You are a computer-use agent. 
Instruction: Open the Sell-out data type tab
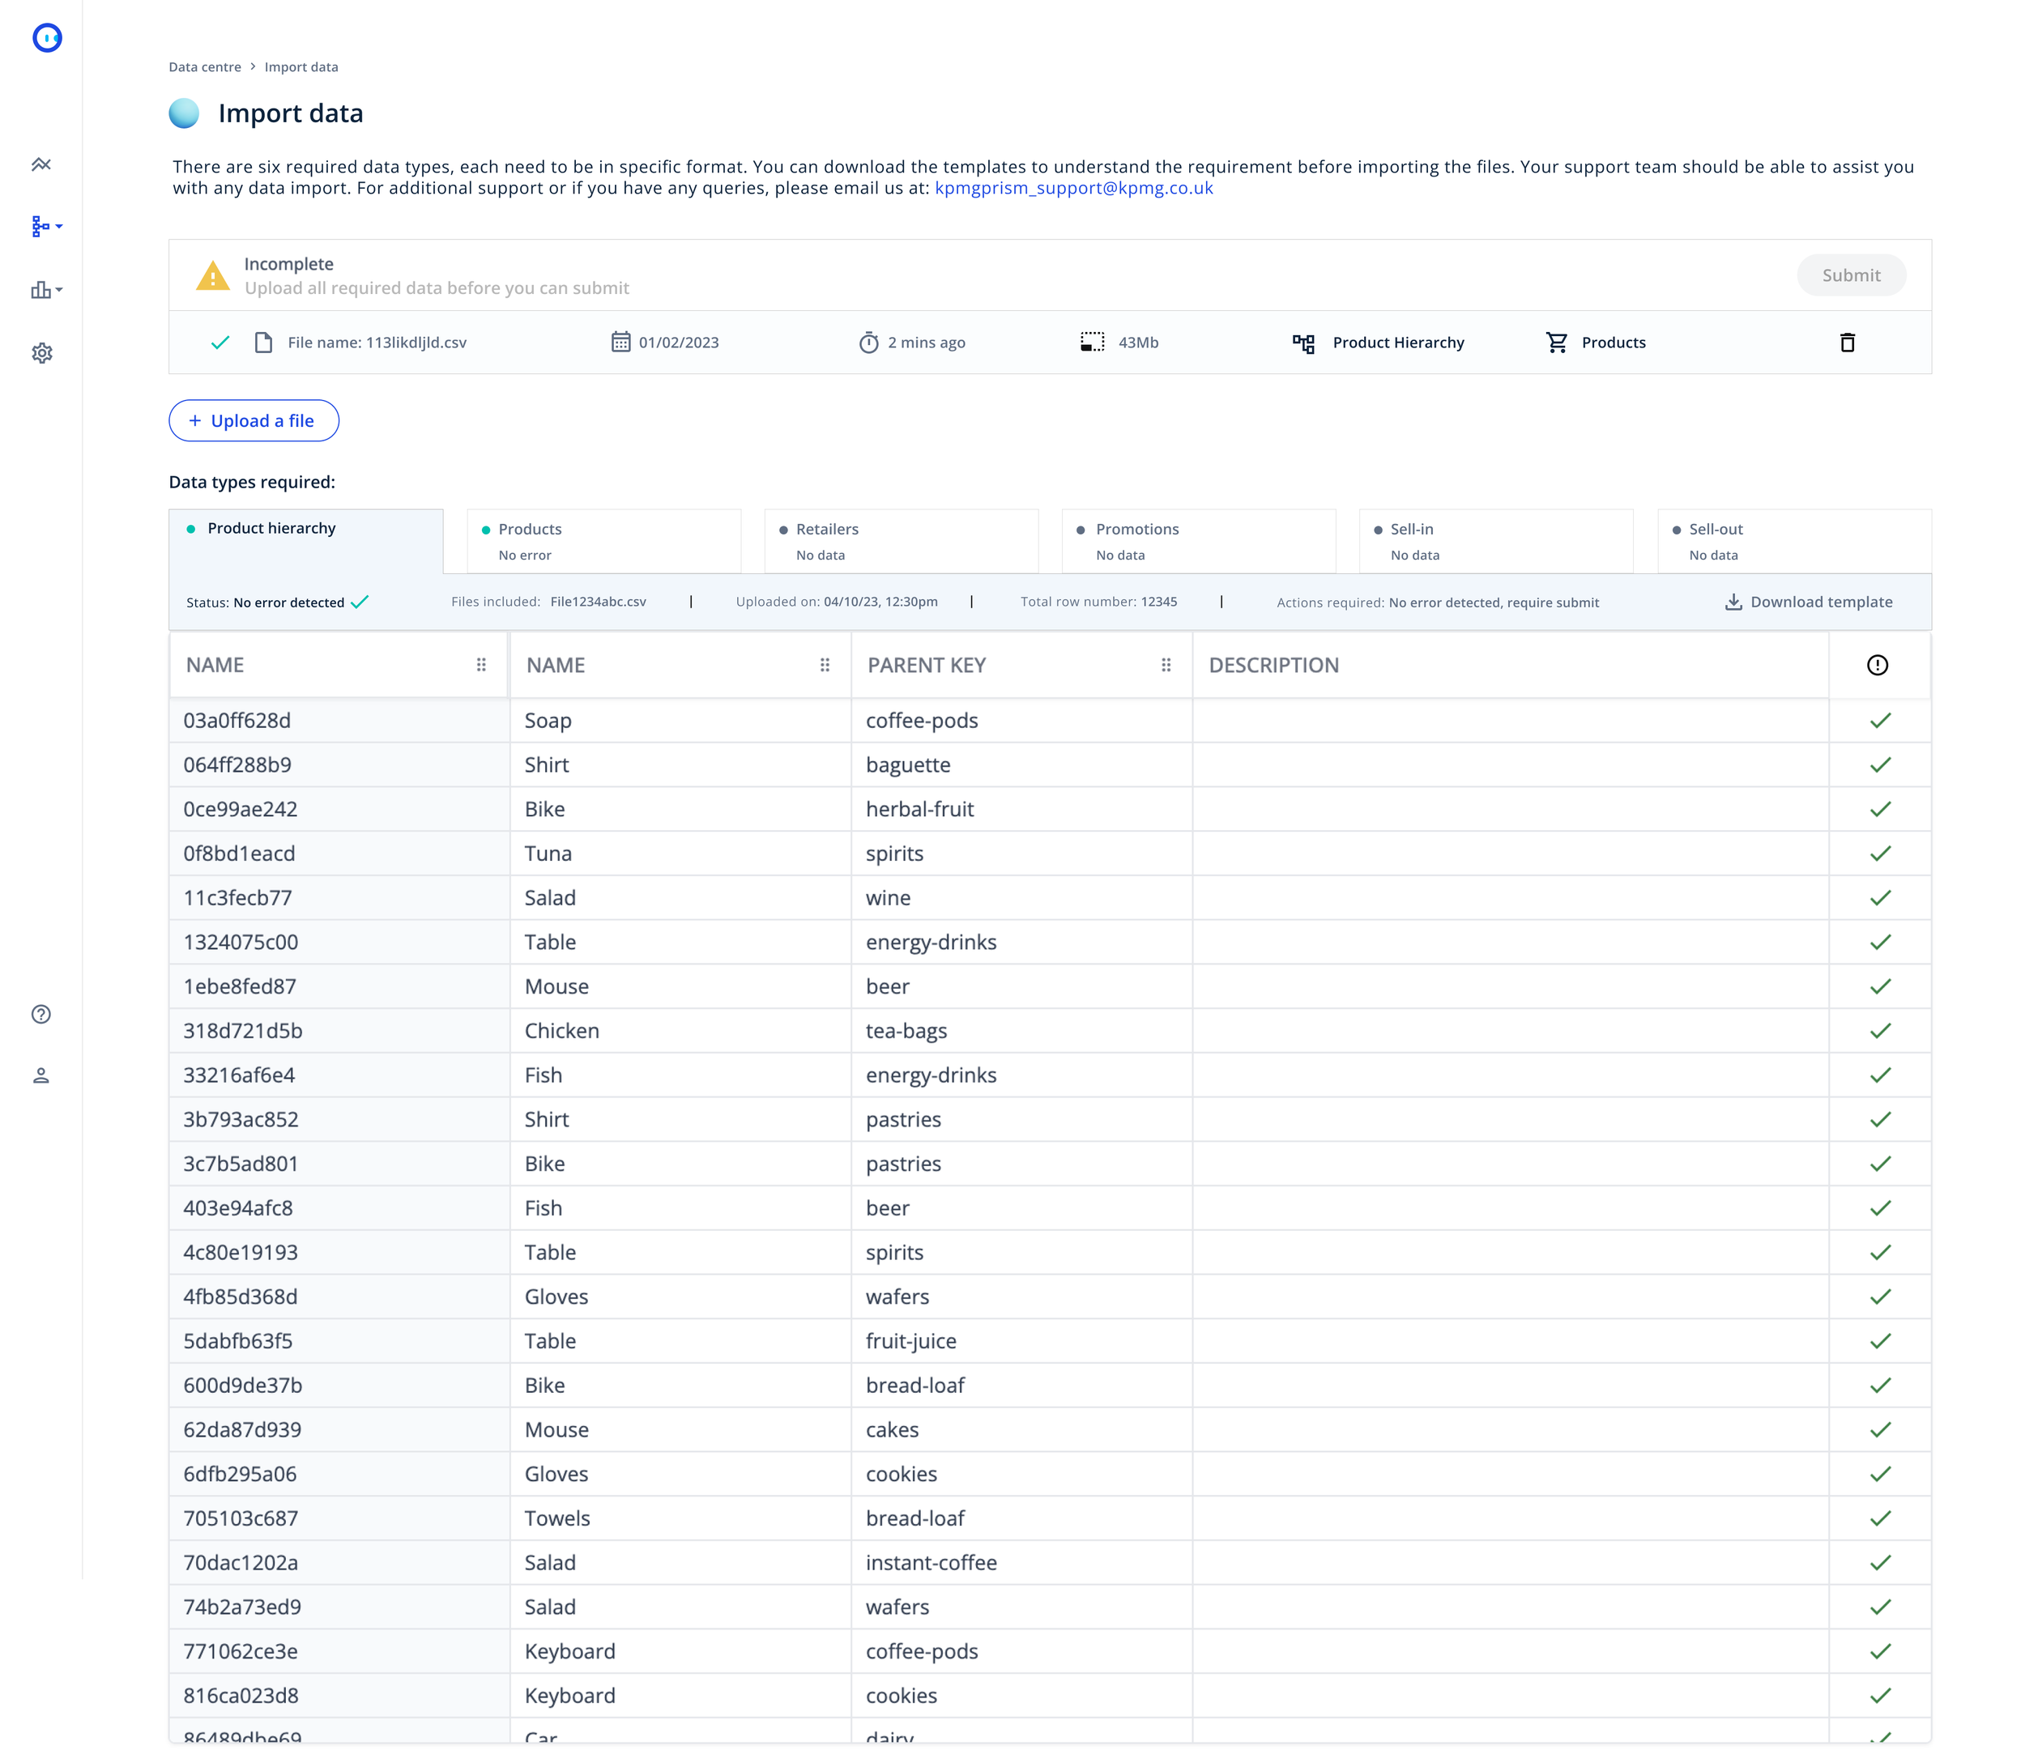[1793, 540]
